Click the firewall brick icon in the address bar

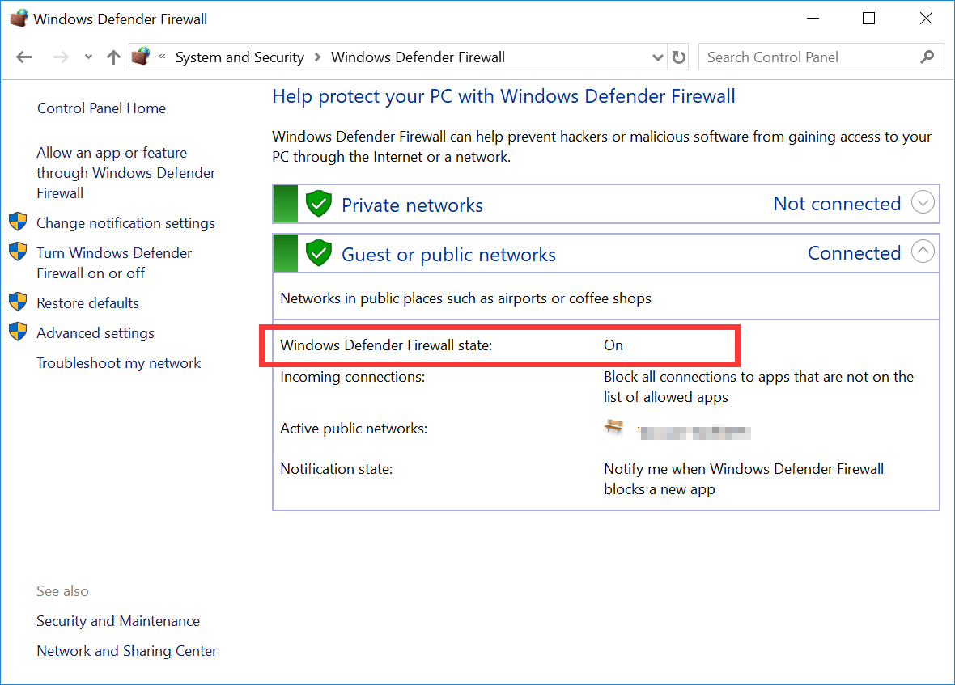click(140, 57)
